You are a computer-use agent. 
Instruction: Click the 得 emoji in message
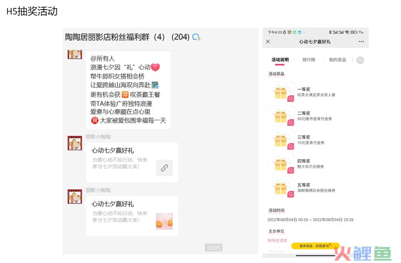tap(125, 95)
